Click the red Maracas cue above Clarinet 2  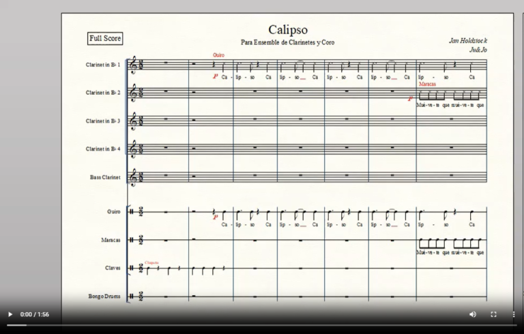427,84
